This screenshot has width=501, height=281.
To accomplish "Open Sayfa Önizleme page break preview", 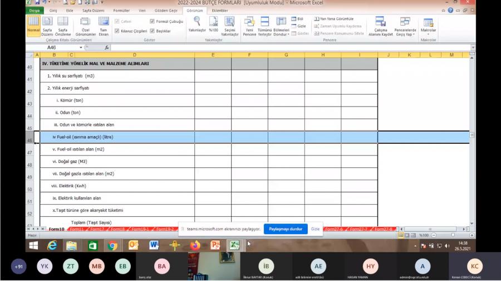I will tap(63, 26).
